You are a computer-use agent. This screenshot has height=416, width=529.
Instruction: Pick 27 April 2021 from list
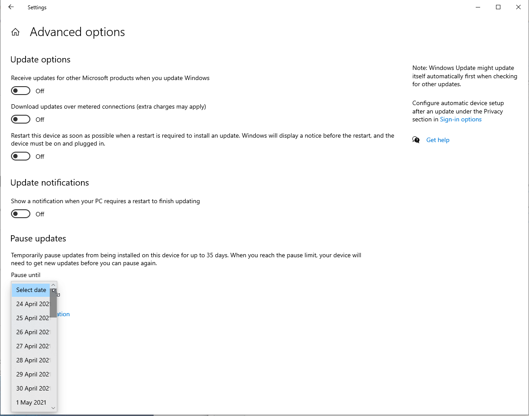tap(33, 347)
